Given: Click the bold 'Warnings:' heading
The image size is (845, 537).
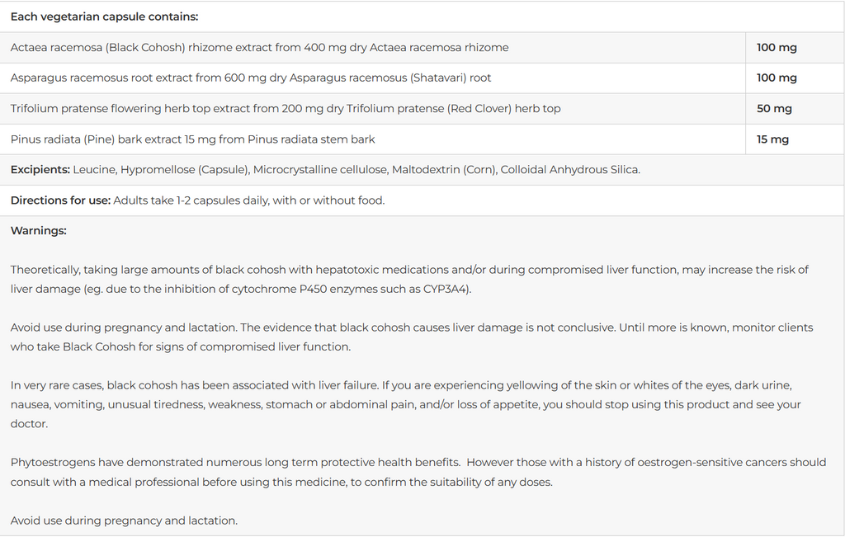Looking at the screenshot, I should pyautogui.click(x=38, y=231).
